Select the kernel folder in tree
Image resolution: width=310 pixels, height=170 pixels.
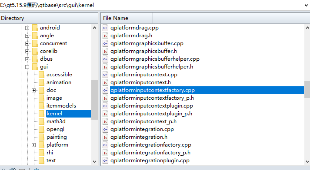coord(68,114)
